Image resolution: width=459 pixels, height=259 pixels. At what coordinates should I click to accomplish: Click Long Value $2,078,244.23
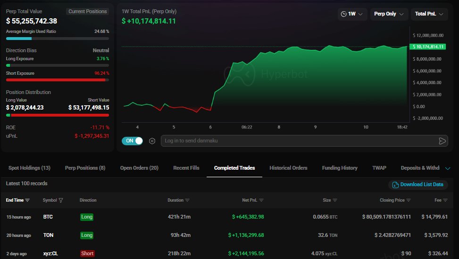tap(25, 108)
